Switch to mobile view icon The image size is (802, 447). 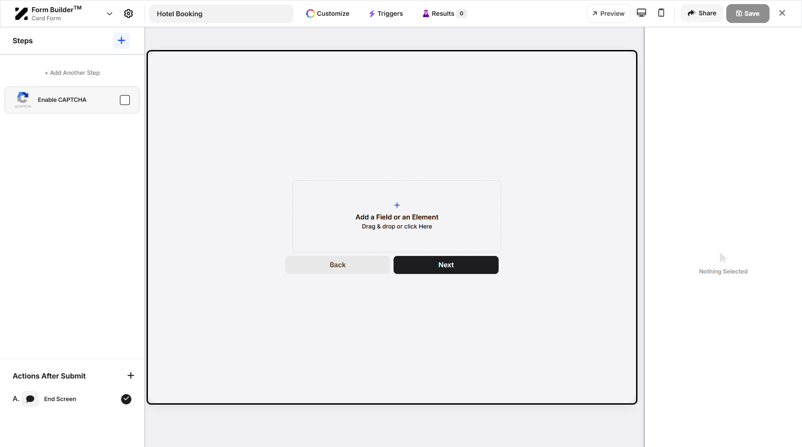tap(661, 13)
